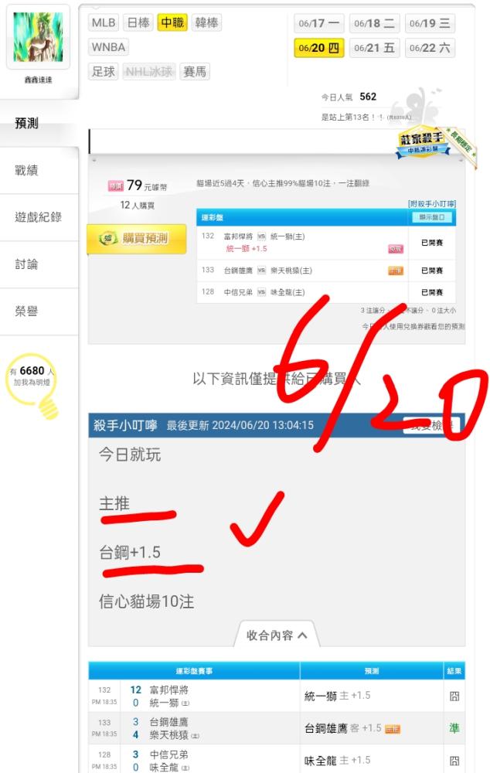The height and width of the screenshot is (773, 490).
Task: Open 遊戲紀錄 in the side menu
Action: pyautogui.click(x=39, y=217)
